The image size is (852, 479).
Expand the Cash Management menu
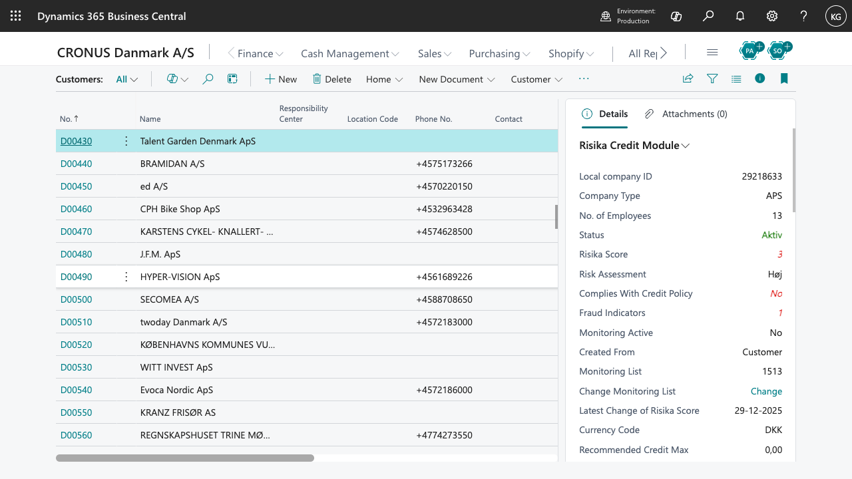pos(350,53)
